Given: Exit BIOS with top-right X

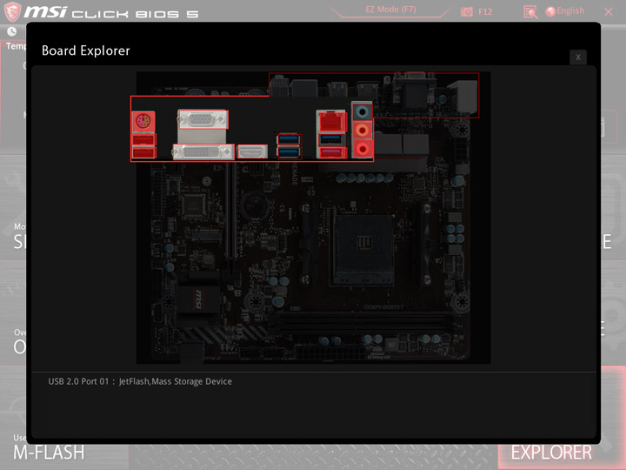Looking at the screenshot, I should [x=609, y=12].
